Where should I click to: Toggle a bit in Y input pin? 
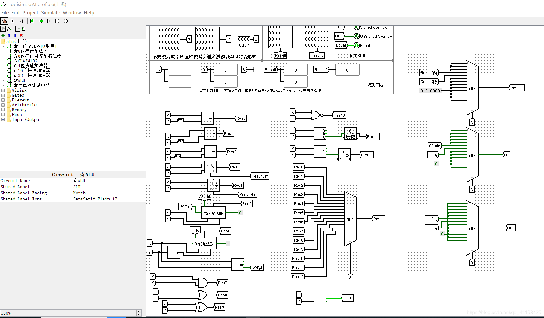pos(207,39)
